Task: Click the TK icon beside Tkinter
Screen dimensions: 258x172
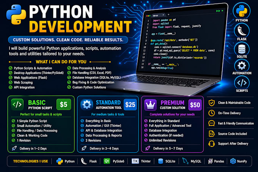Action: click(x=135, y=161)
